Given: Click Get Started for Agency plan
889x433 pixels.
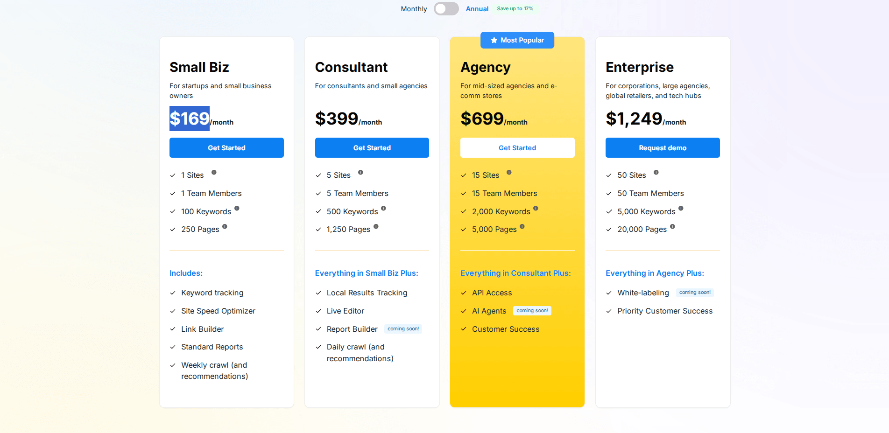Looking at the screenshot, I should tap(517, 148).
